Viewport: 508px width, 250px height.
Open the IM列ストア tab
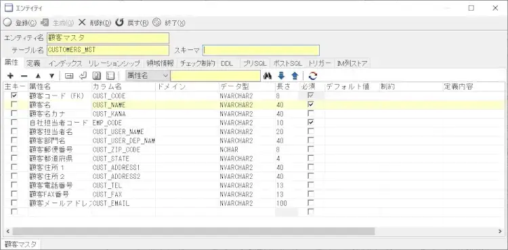(x=352, y=63)
